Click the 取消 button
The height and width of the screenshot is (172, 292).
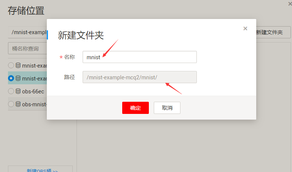(167, 108)
